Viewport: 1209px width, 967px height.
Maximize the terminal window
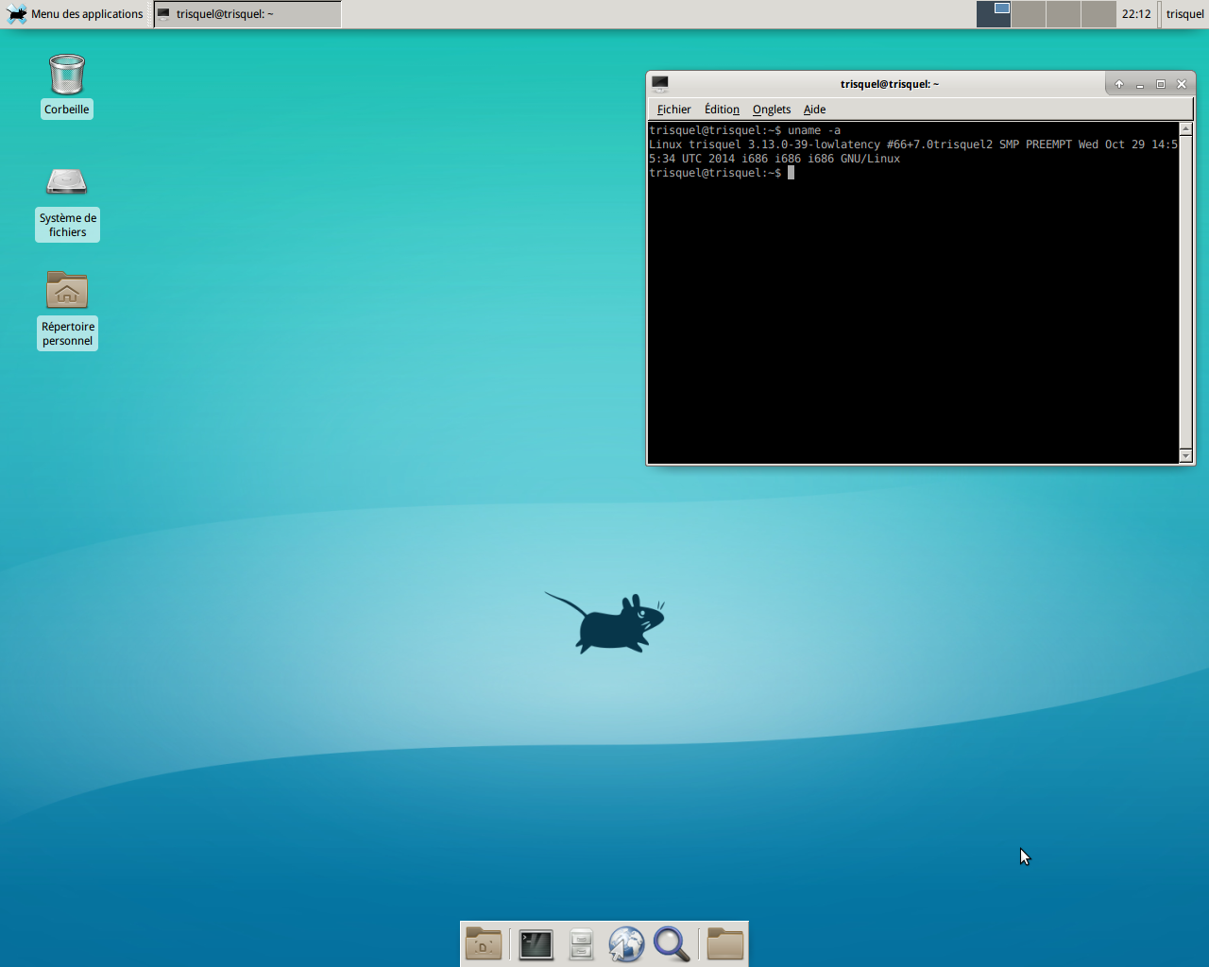[x=1161, y=84]
